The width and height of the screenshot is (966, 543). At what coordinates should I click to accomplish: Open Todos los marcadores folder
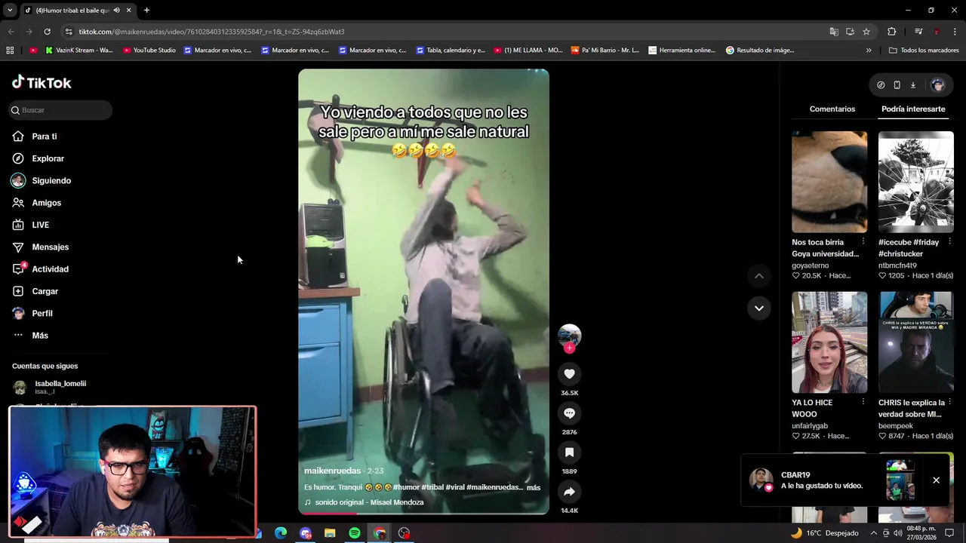coord(924,51)
